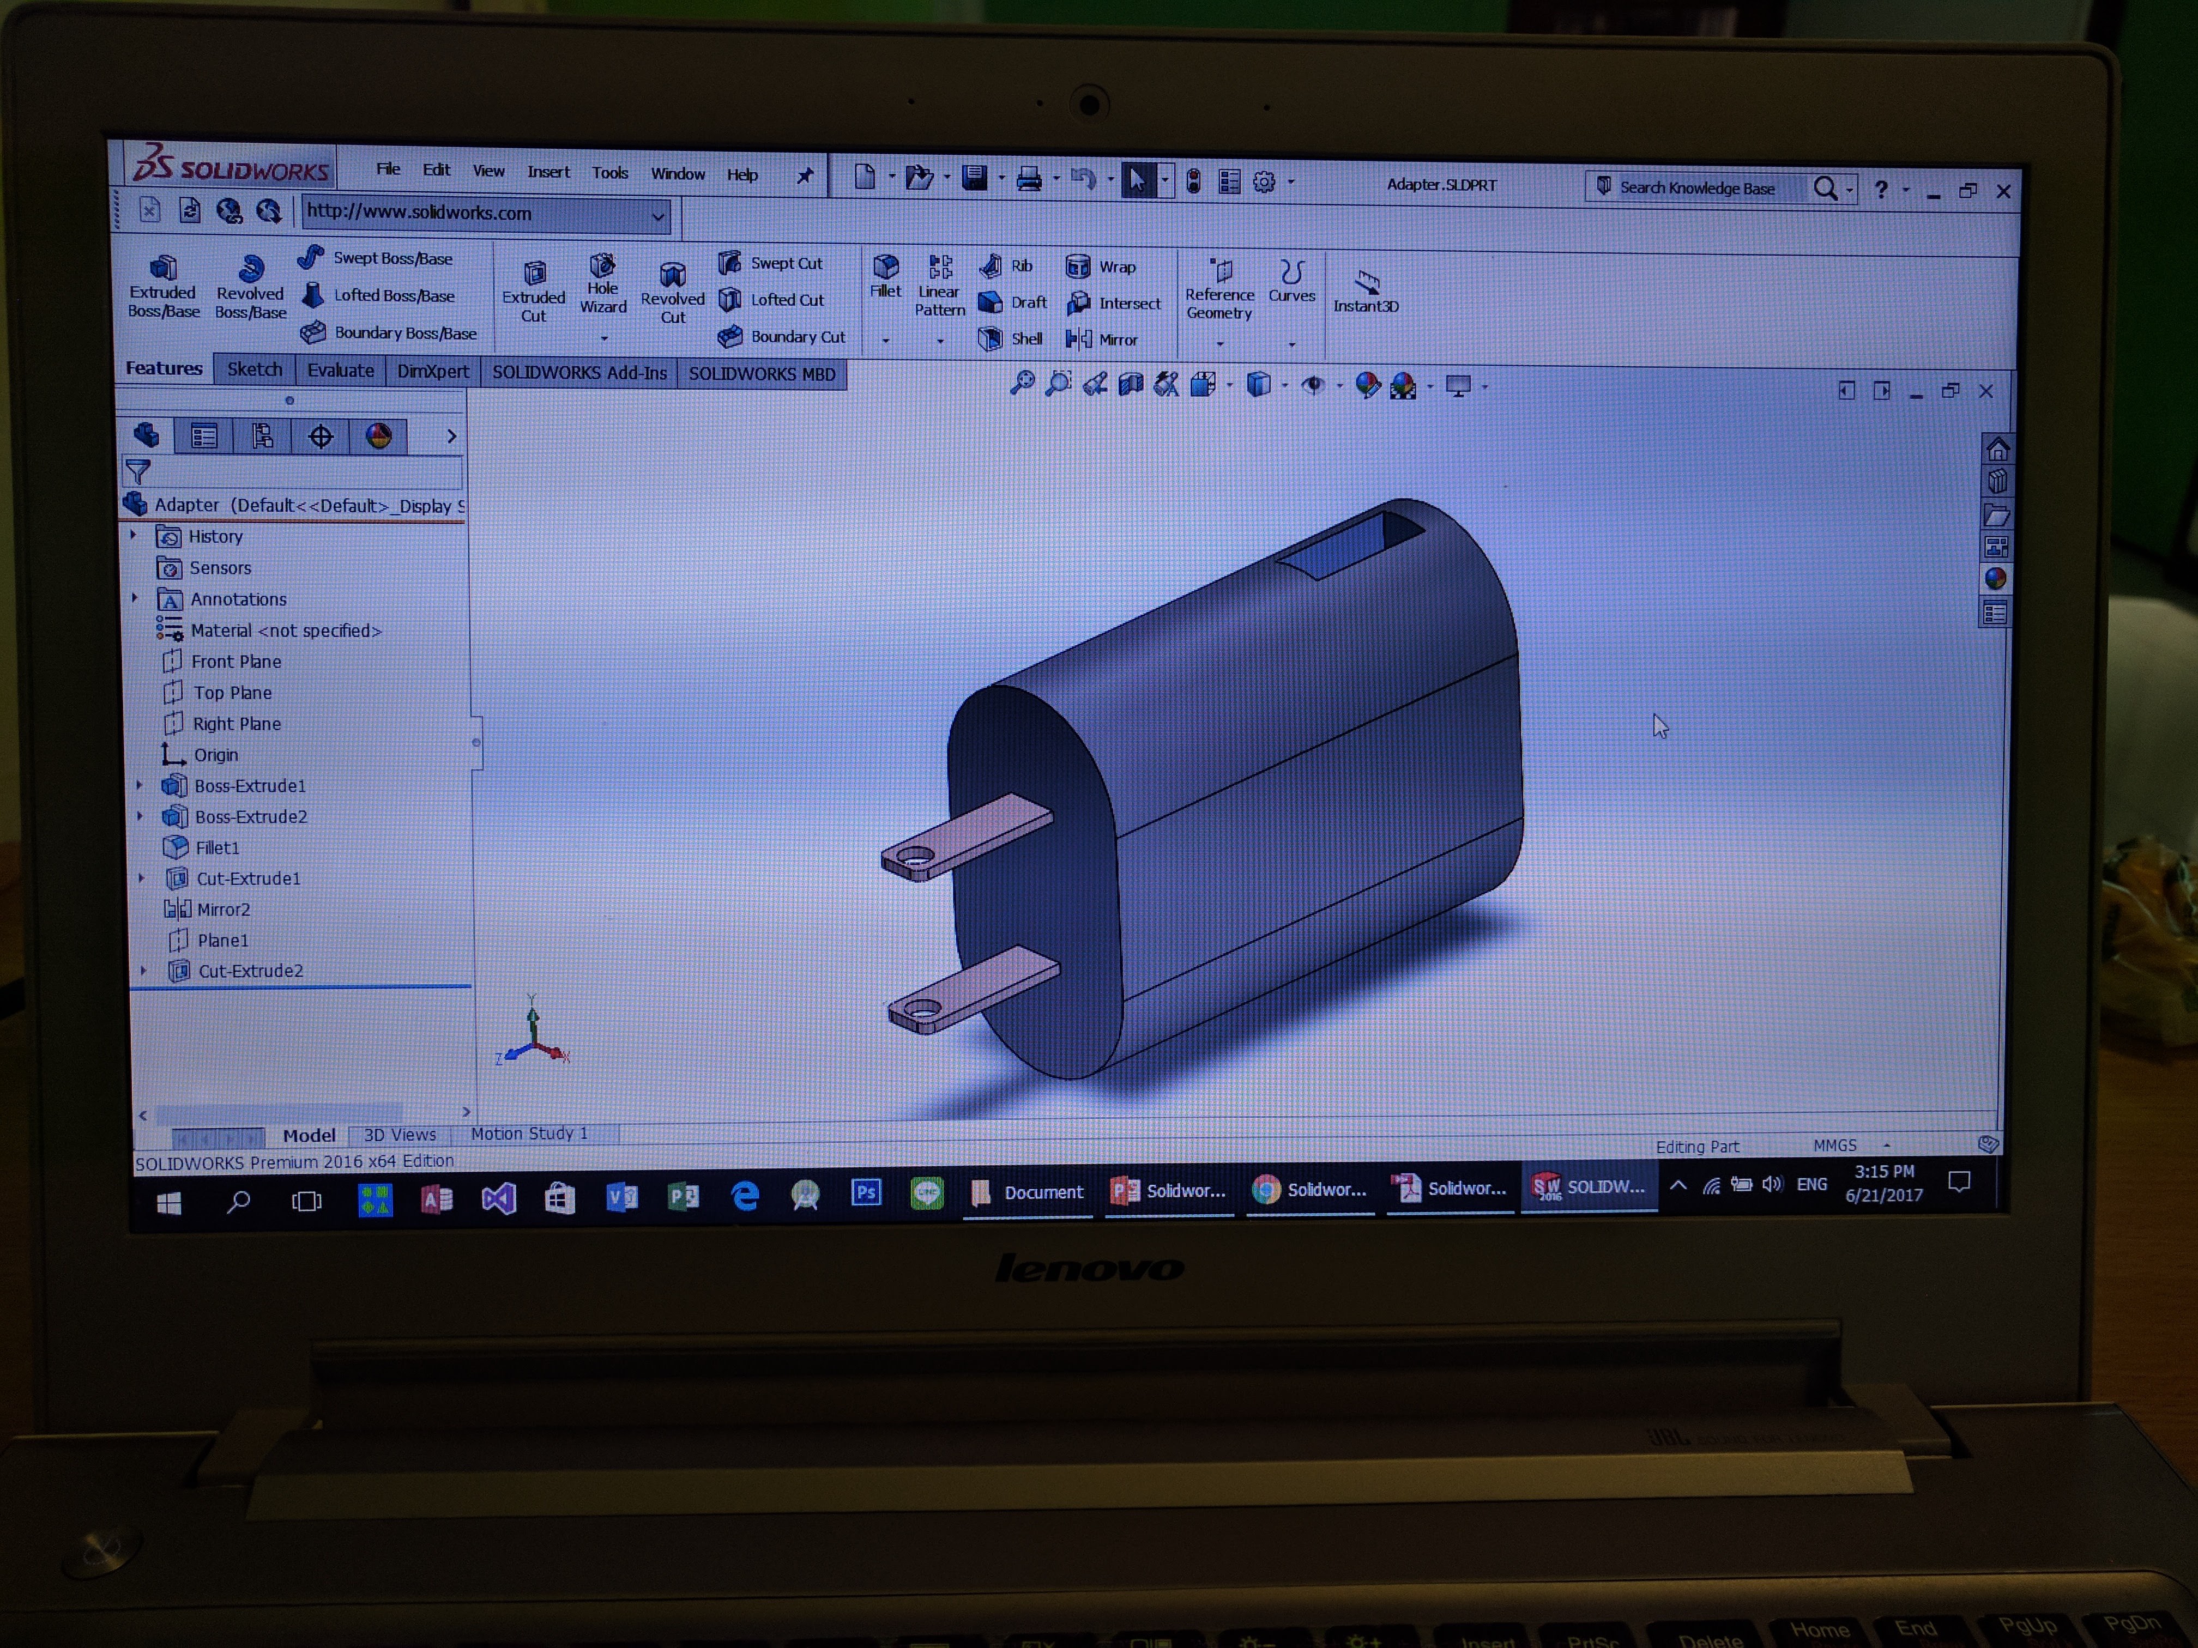Expand the Cut-Extrude2 feature
Viewport: 2198px width, 1648px height.
point(143,970)
